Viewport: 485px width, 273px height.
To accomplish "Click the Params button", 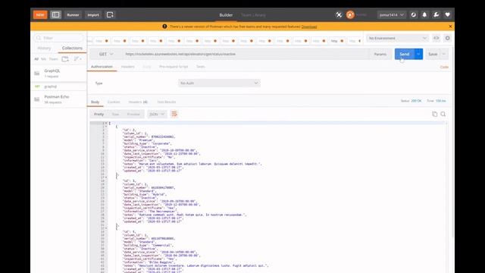I will [x=380, y=54].
